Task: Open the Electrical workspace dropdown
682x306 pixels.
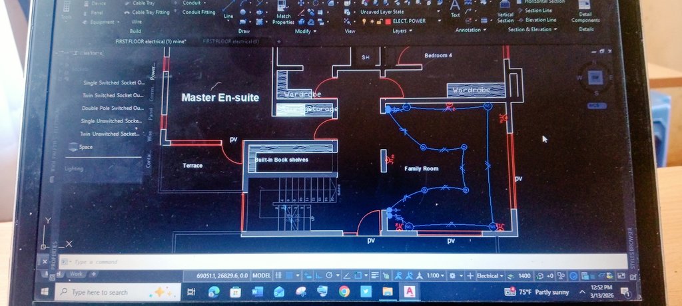Action: point(490,275)
